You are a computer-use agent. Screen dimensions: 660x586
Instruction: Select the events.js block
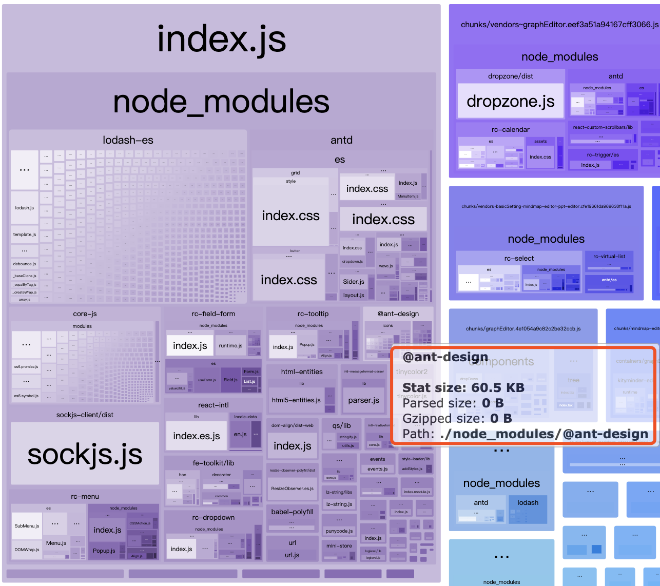click(x=377, y=468)
